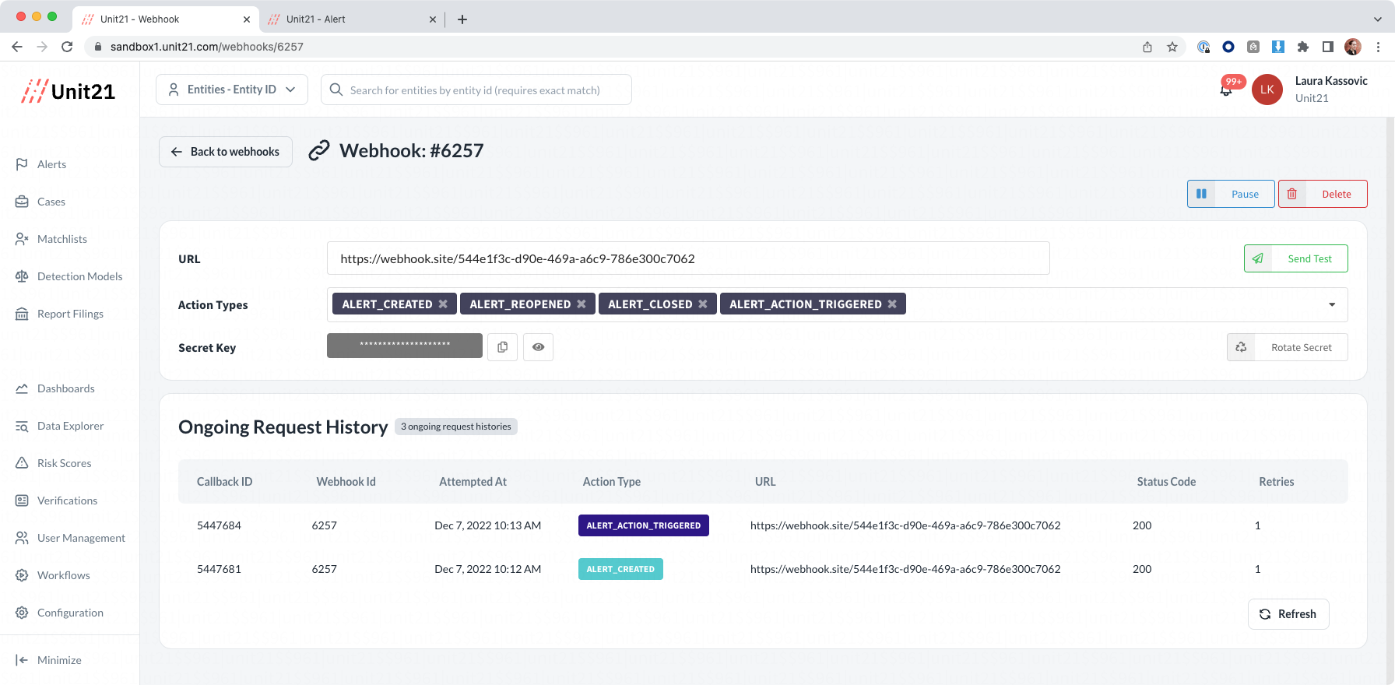The height and width of the screenshot is (685, 1395).
Task: Click the Unit21 logo
Action: pyautogui.click(x=68, y=91)
